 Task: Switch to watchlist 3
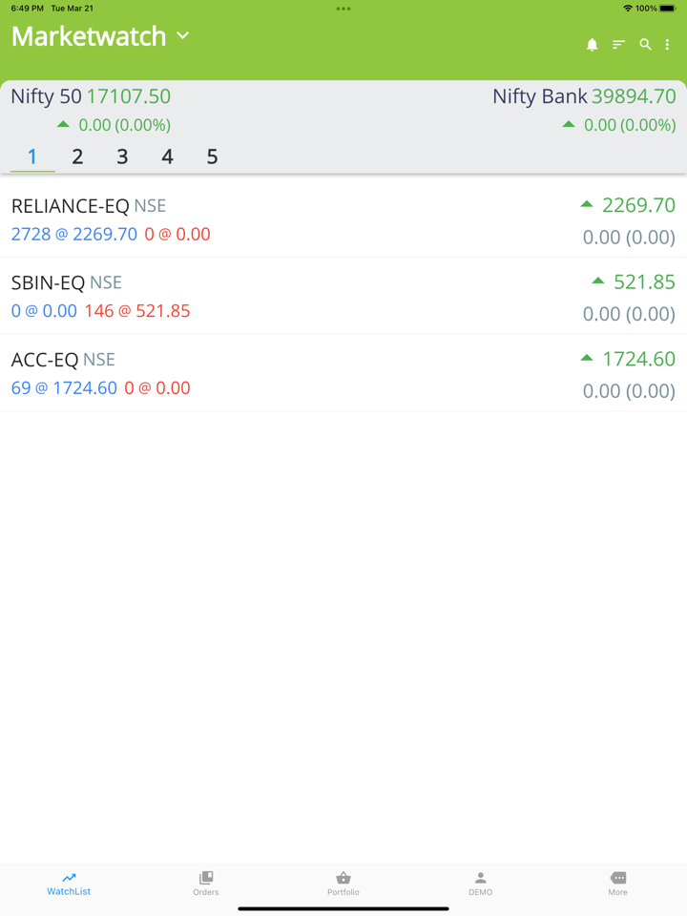122,156
